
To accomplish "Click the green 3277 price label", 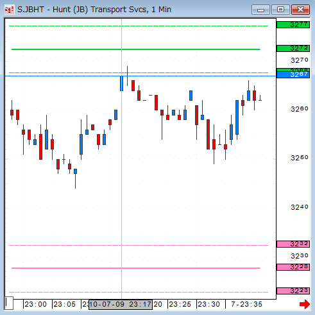I will (293, 24).
